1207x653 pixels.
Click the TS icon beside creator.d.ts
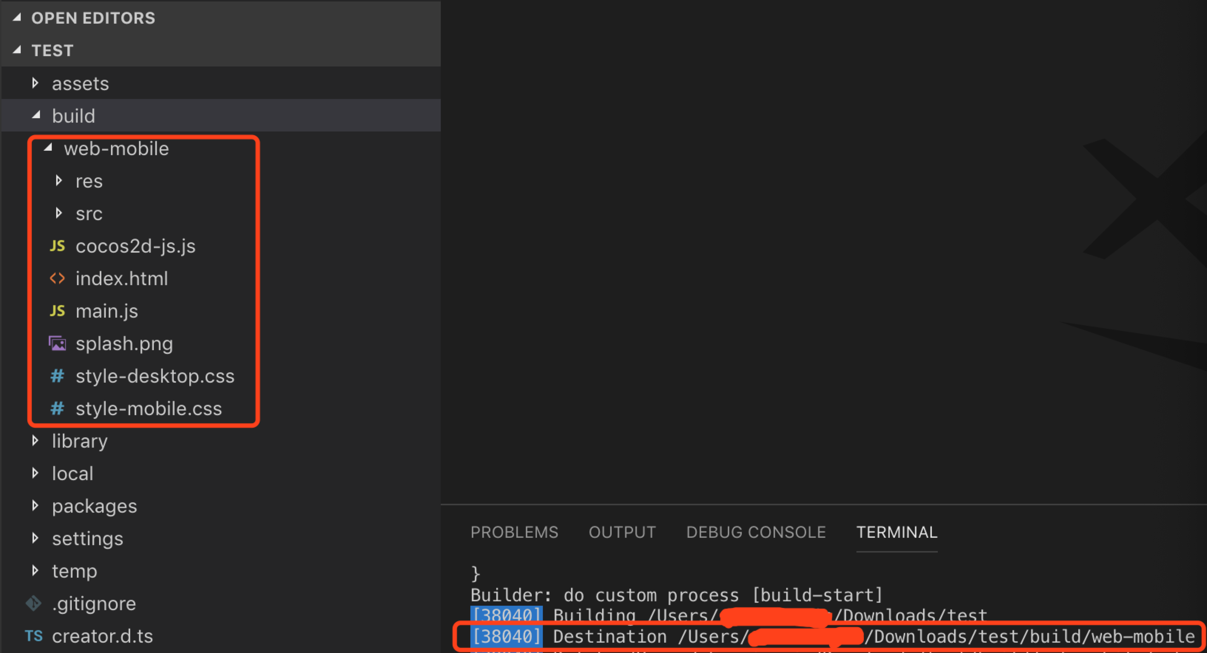34,636
